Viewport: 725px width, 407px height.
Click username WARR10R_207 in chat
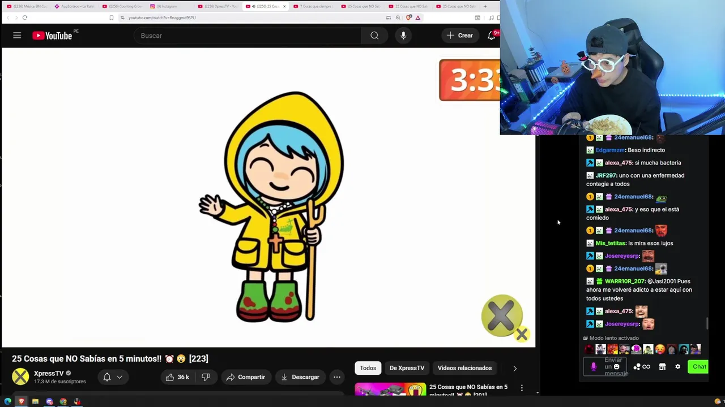(x=625, y=282)
